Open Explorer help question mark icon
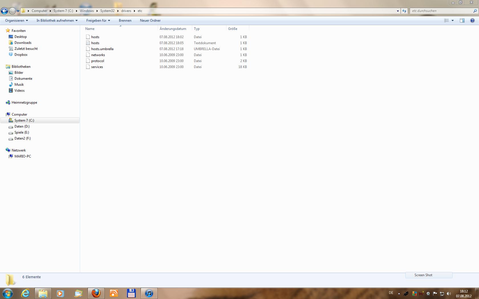 pyautogui.click(x=472, y=21)
